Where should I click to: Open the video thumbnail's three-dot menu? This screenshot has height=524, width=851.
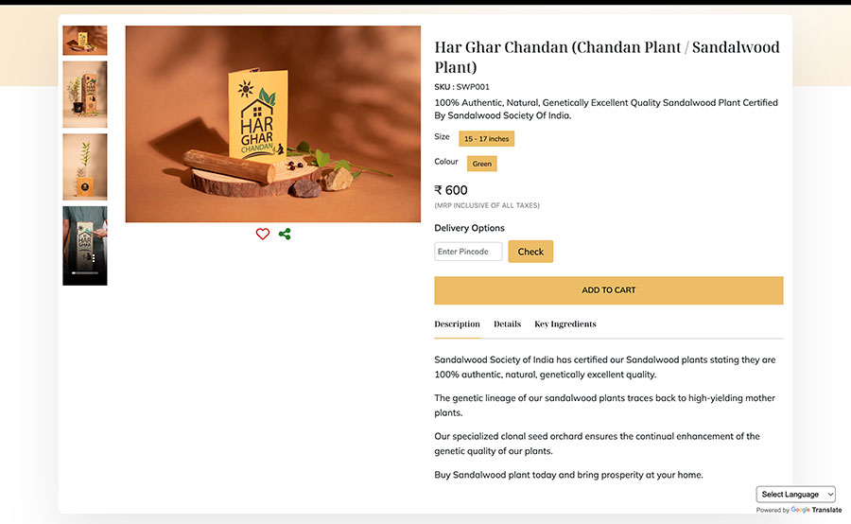click(x=94, y=258)
